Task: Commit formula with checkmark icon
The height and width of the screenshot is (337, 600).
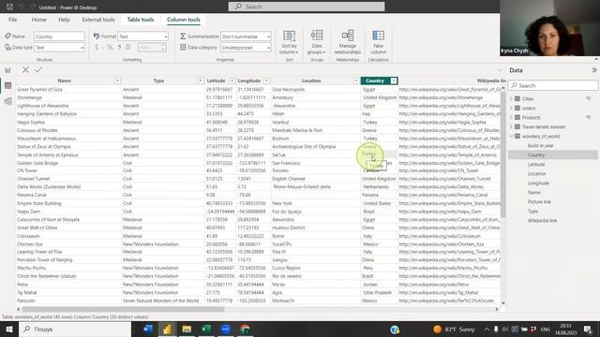Action: (38, 70)
